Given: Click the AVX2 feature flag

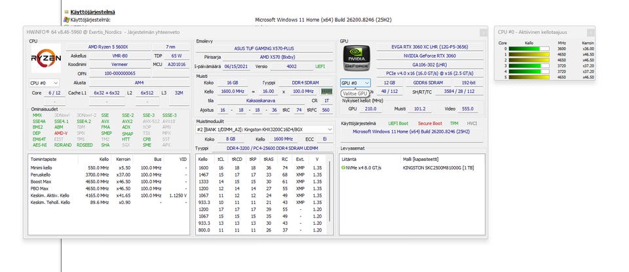Looking at the screenshot, I should pyautogui.click(x=128, y=122).
